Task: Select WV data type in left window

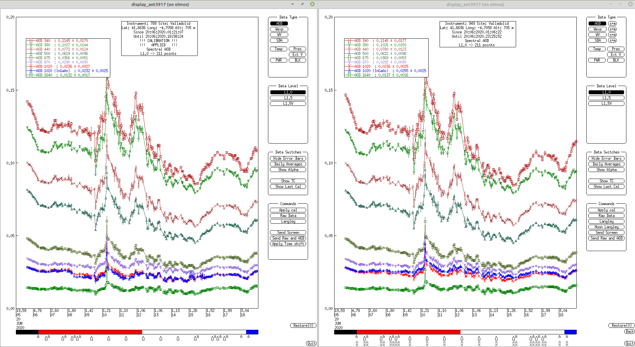Action: tap(279, 35)
